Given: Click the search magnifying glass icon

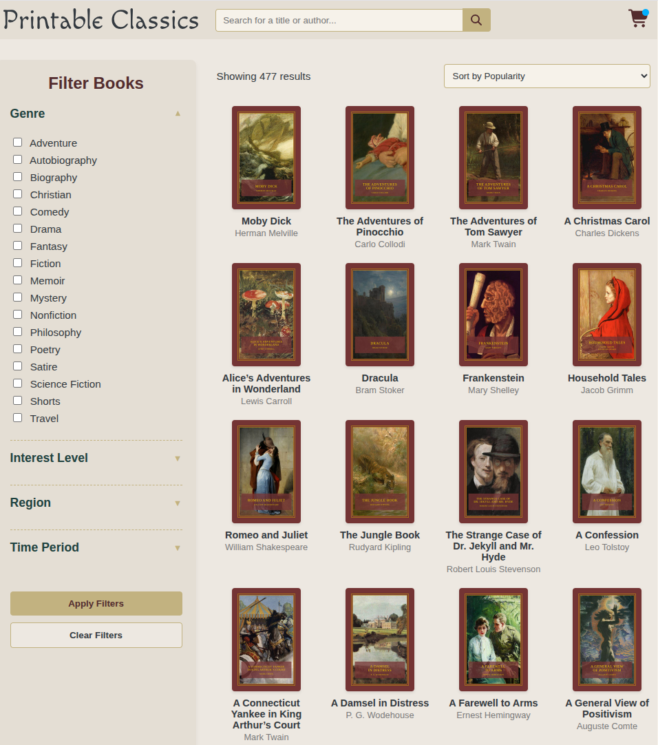Looking at the screenshot, I should click(476, 20).
